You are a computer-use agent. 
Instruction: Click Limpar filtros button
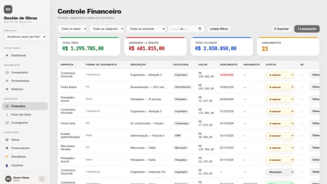click(219, 29)
